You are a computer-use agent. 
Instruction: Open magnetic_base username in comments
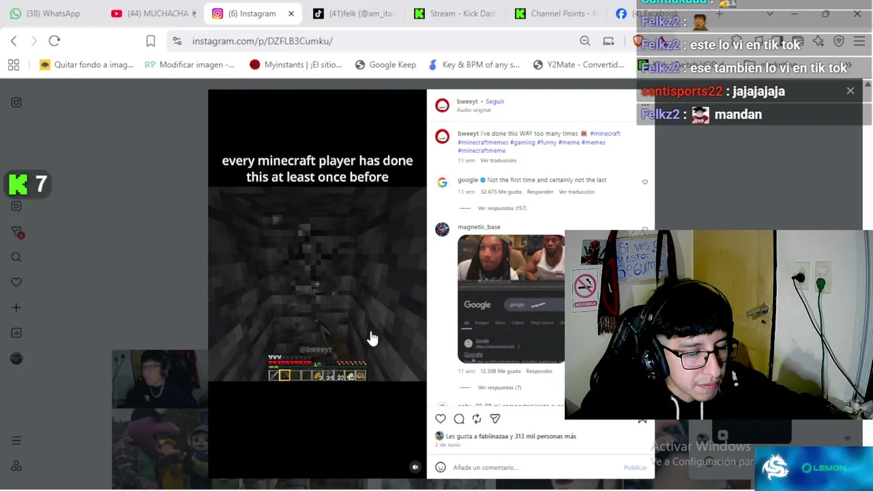coord(479,227)
